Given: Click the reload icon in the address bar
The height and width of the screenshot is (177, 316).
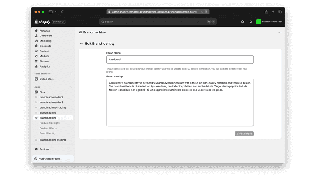Looking at the screenshot, I should (202, 12).
